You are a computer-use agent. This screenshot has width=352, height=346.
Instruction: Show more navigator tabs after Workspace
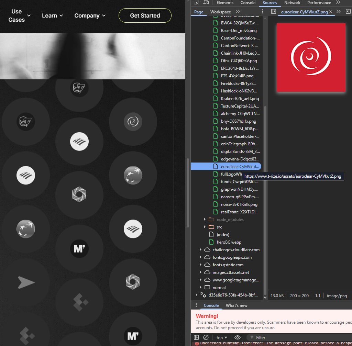pyautogui.click(x=238, y=11)
